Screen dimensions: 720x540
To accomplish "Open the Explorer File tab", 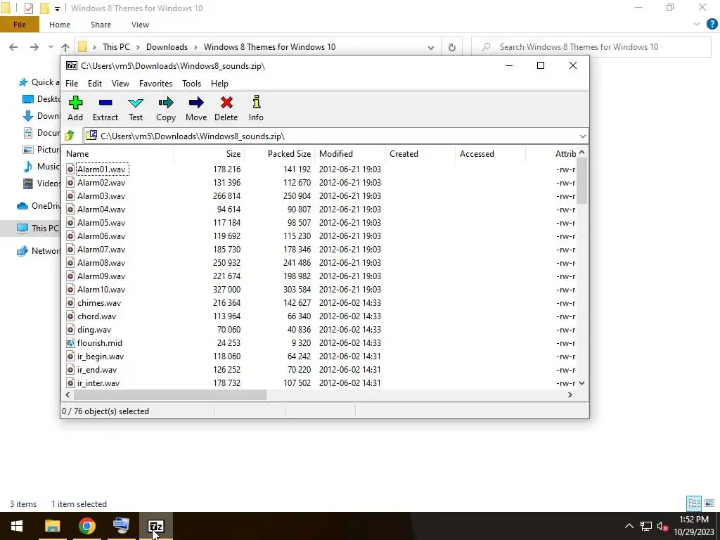I will (x=19, y=25).
